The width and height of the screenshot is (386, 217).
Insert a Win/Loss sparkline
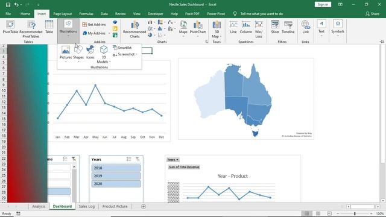tap(259, 30)
